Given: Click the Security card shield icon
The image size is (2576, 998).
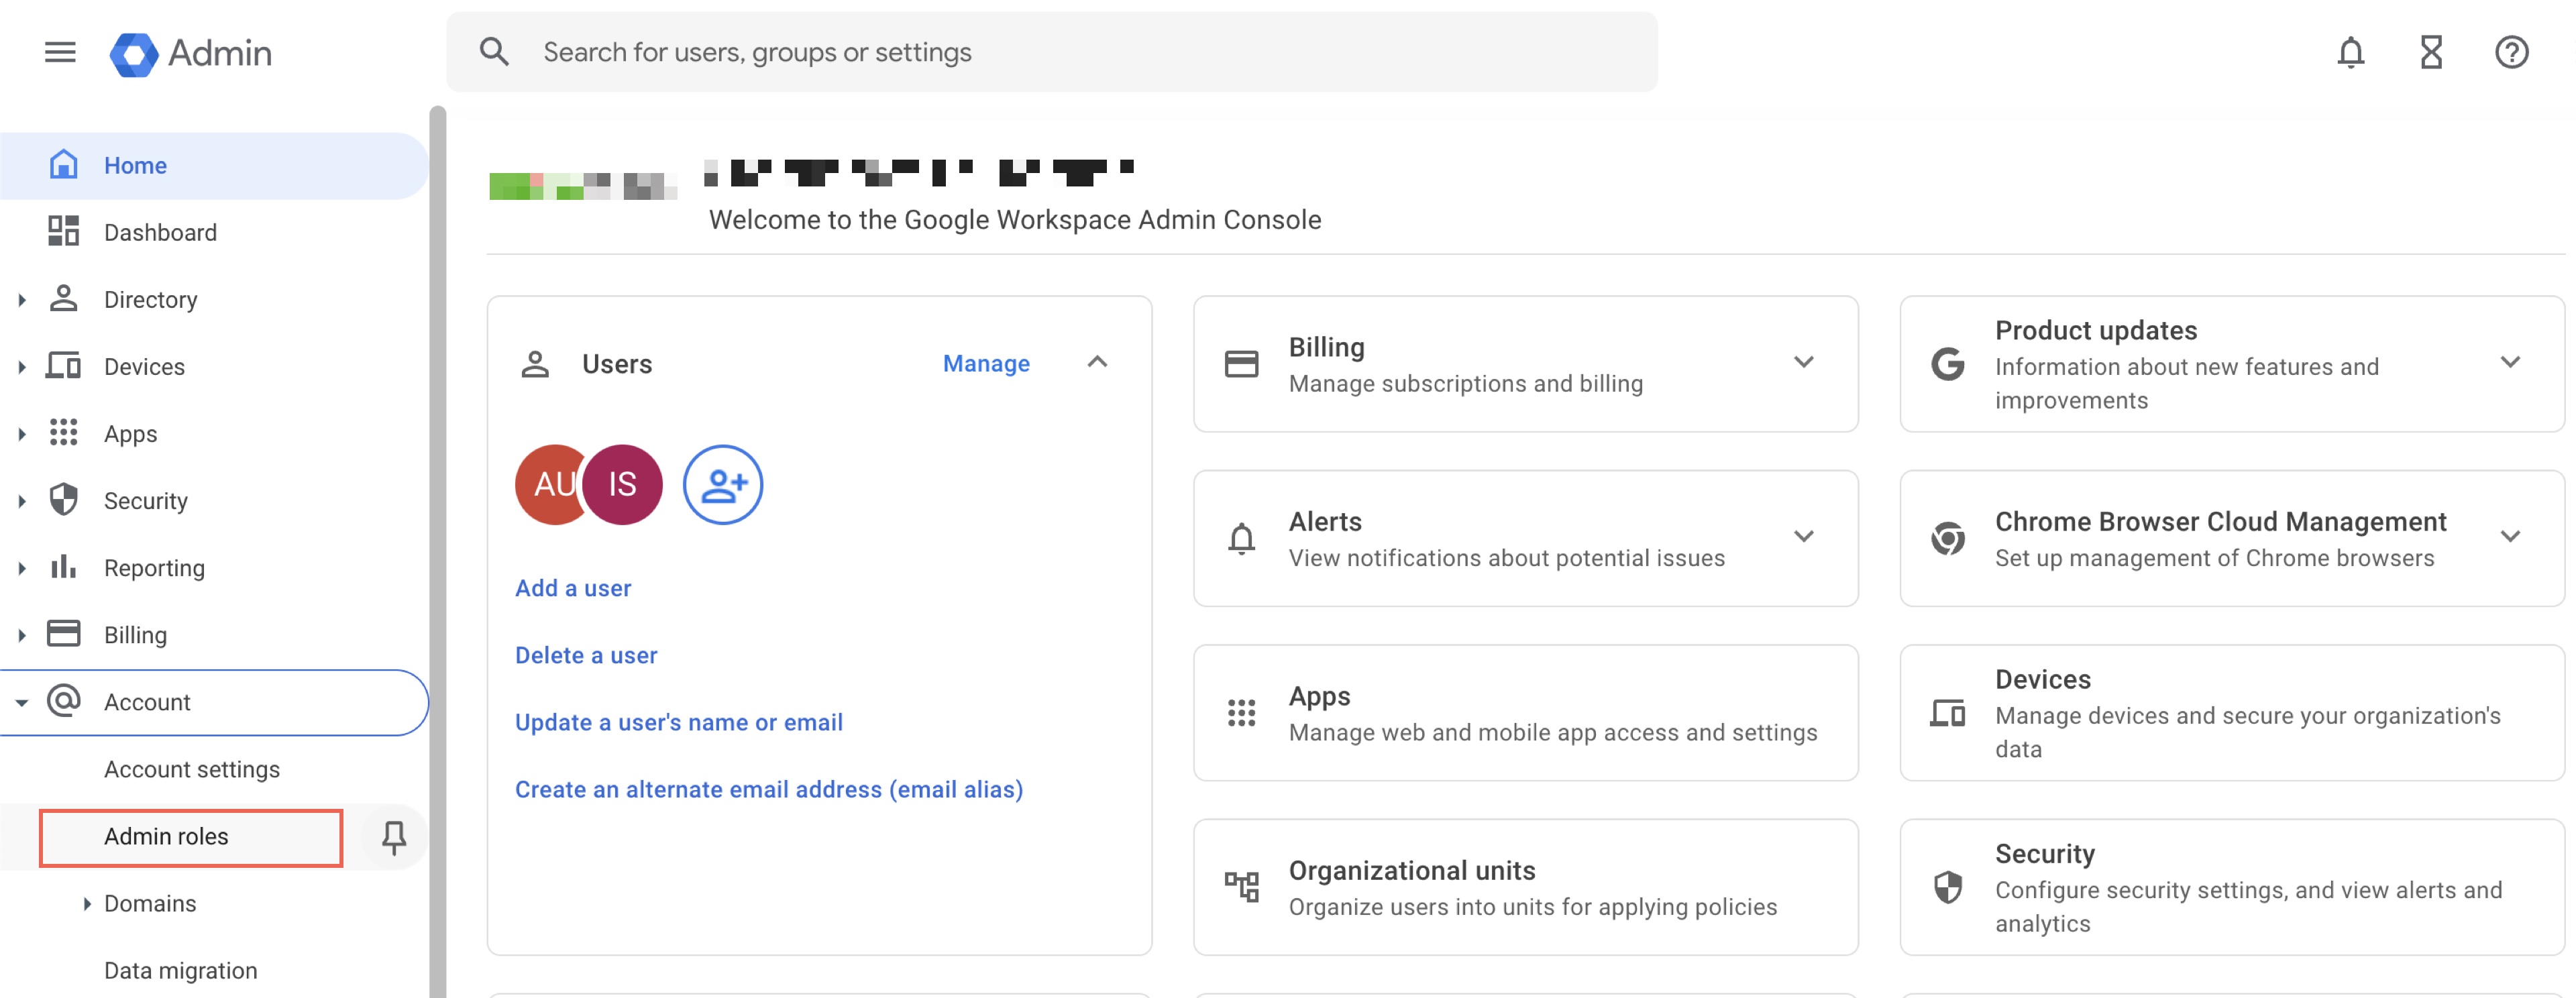Looking at the screenshot, I should click(x=1947, y=886).
